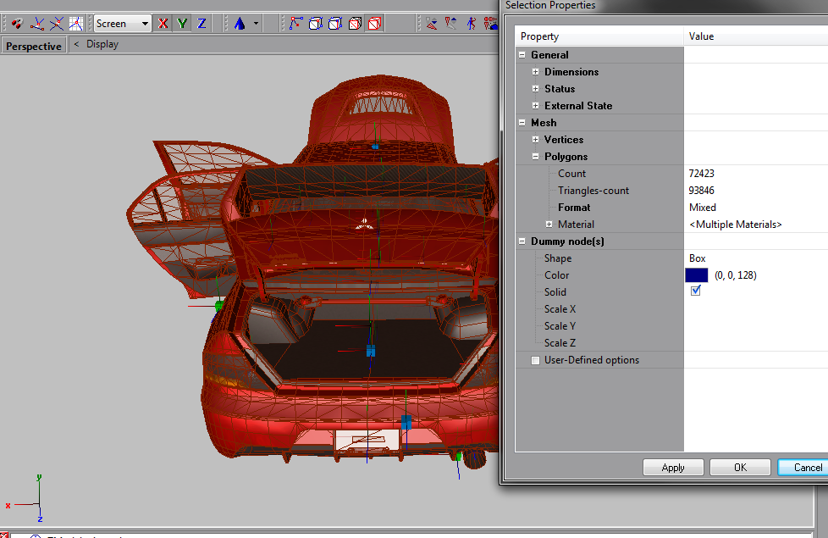Expand the Dimensions property group
The height and width of the screenshot is (538, 828).
536,72
